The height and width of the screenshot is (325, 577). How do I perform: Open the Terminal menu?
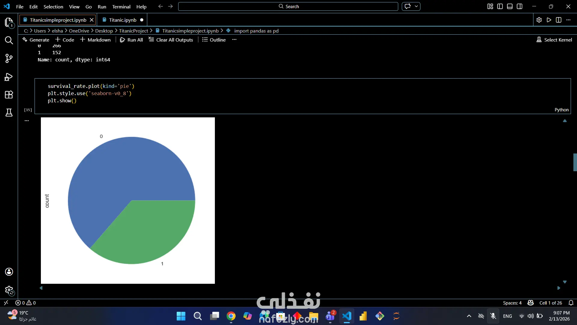[x=121, y=7]
